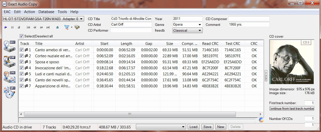Expand the side panel collapse arrow
The width and height of the screenshot is (321, 132).
tap(266, 76)
